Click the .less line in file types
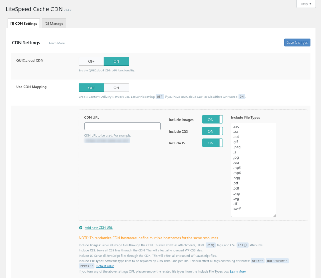Viewport: 321px width, 278px height. pyautogui.click(x=236, y=162)
